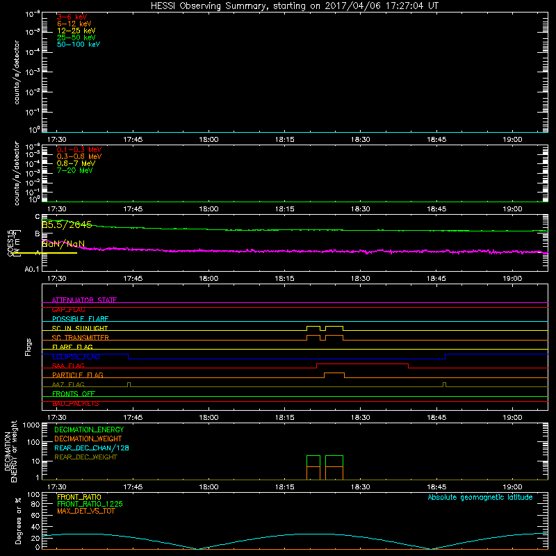Click the MAX_DET_VS_TOT legend label

click(85, 511)
